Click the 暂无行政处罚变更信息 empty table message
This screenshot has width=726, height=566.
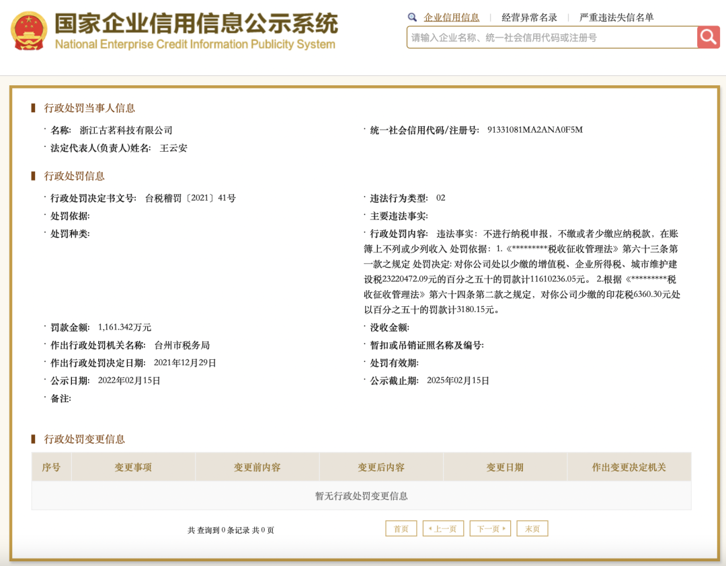tap(361, 496)
